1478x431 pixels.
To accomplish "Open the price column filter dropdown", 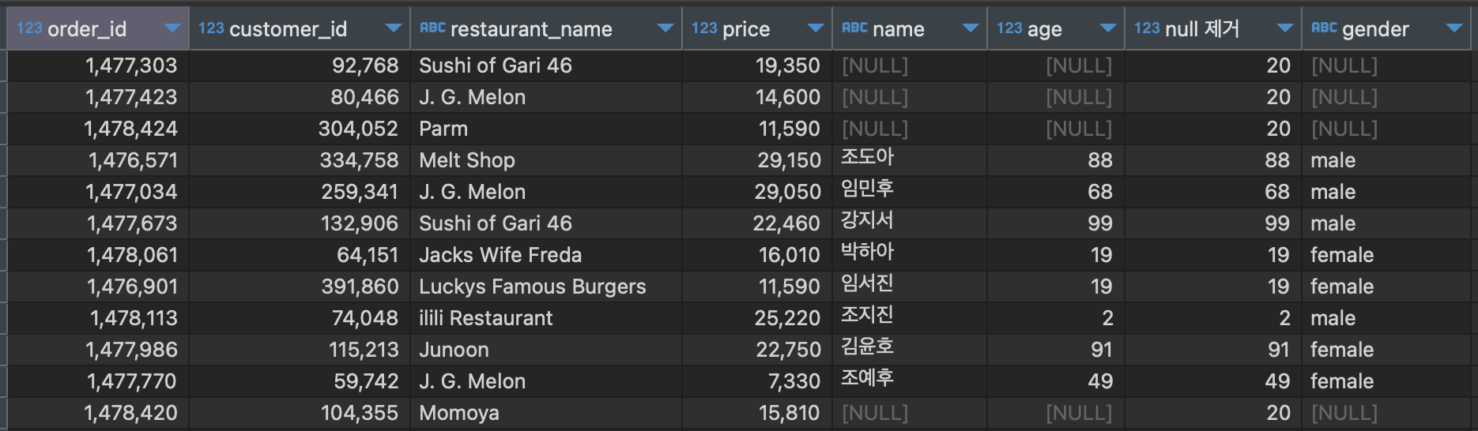I will coord(816,29).
